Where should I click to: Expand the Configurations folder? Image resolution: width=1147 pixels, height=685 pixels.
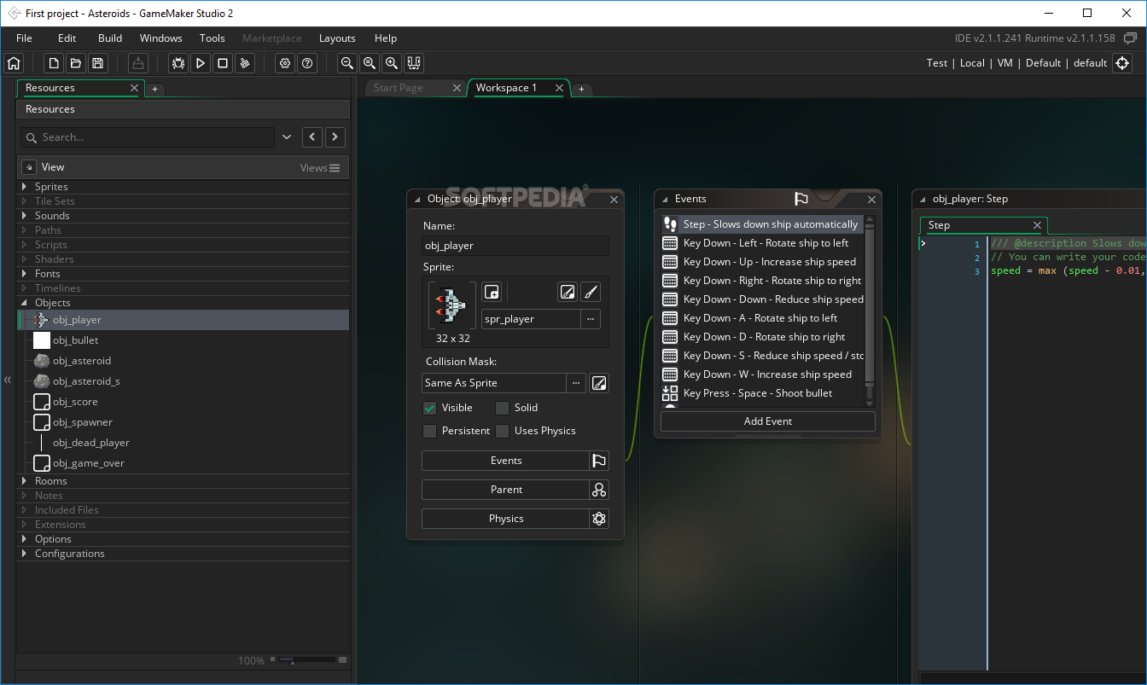pyautogui.click(x=24, y=554)
